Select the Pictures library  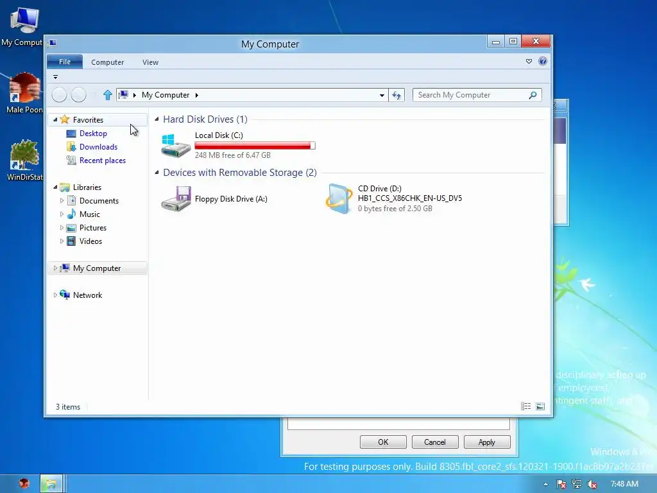point(93,228)
